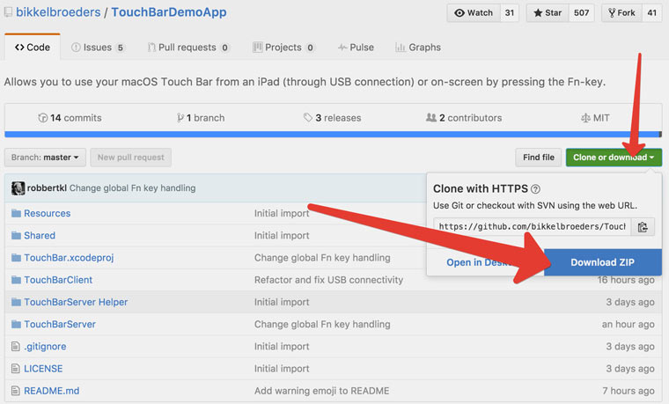
Task: Click the Resources folder icon
Action: point(15,214)
